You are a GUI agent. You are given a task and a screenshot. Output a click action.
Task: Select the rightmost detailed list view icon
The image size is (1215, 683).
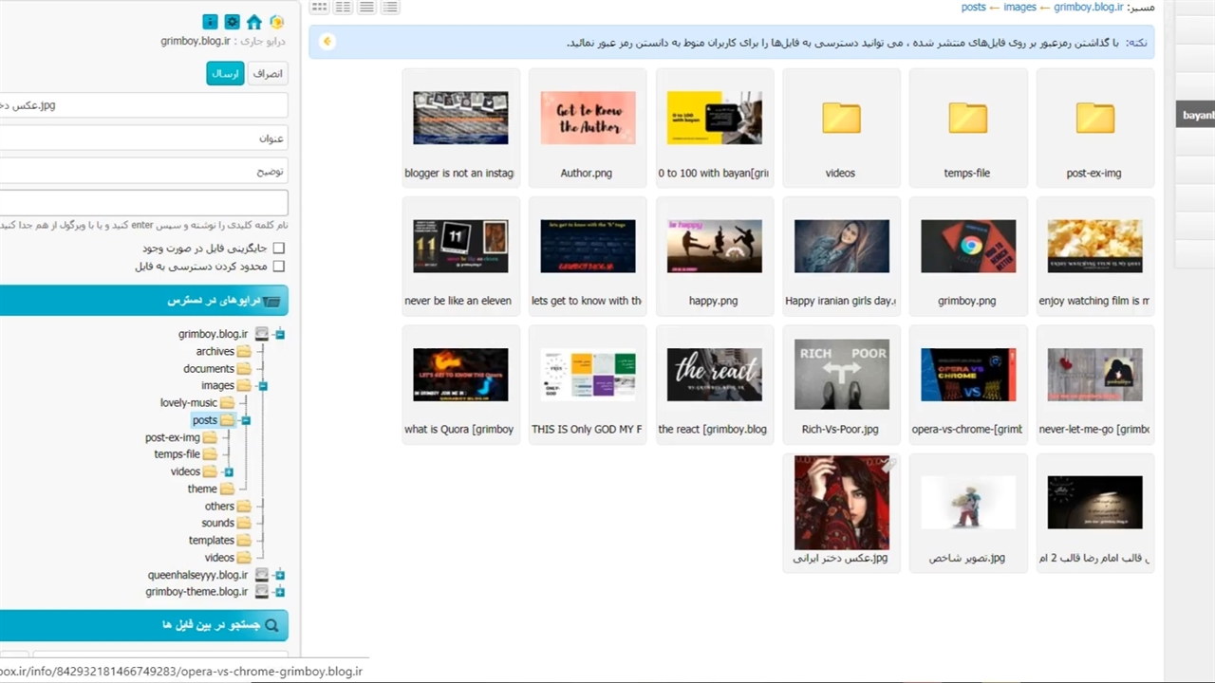390,8
